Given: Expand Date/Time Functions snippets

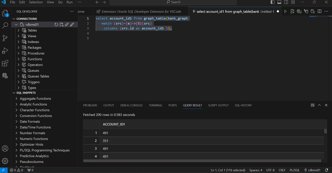Looking at the screenshot, I should coord(16,127).
